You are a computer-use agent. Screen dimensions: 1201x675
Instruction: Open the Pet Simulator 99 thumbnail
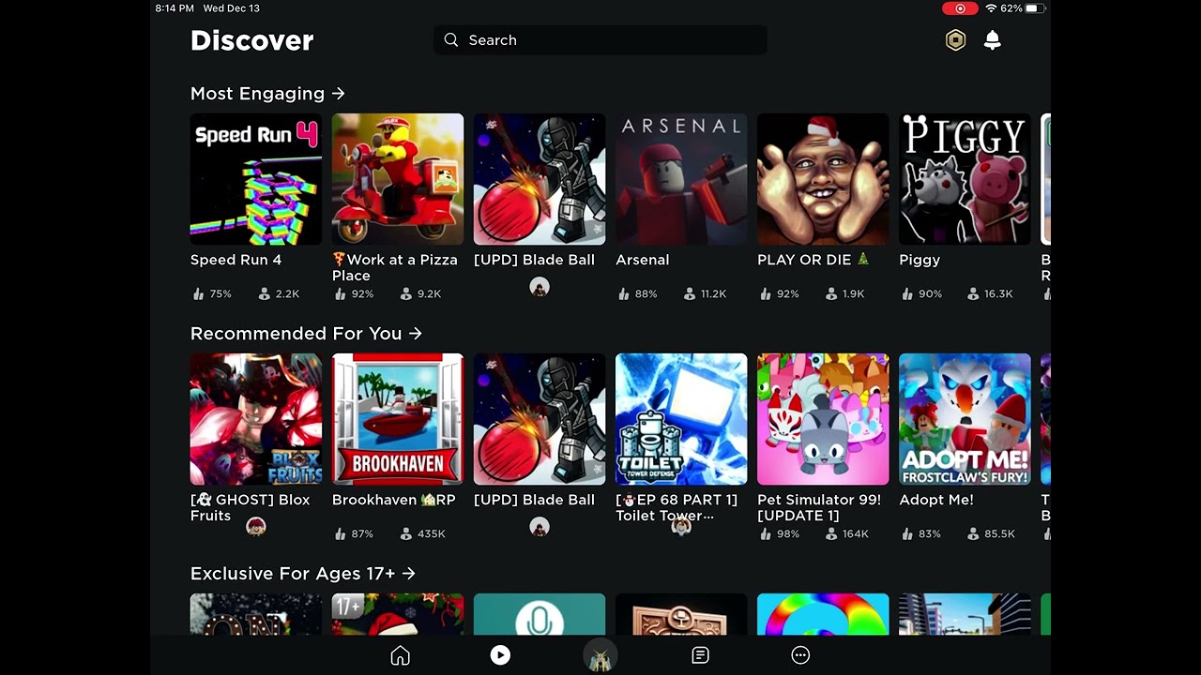point(823,419)
